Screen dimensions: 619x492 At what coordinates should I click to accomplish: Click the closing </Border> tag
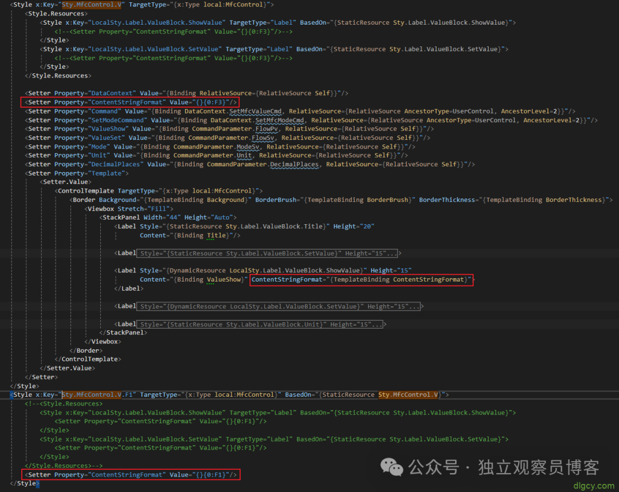pyautogui.click(x=85, y=350)
